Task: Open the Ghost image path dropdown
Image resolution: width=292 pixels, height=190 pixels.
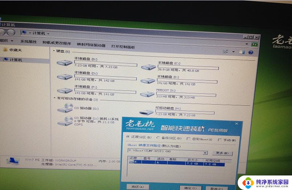Action: click(205, 153)
